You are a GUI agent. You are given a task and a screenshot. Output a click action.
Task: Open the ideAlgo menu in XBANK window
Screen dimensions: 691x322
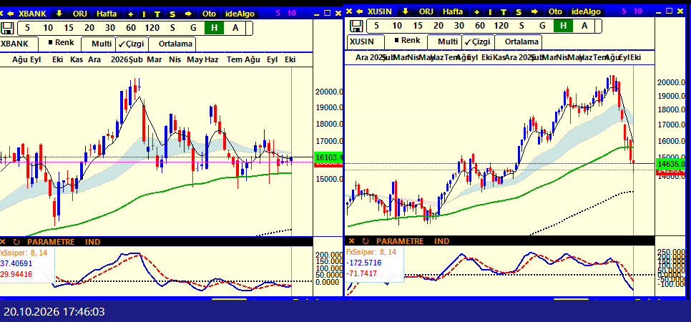click(240, 14)
